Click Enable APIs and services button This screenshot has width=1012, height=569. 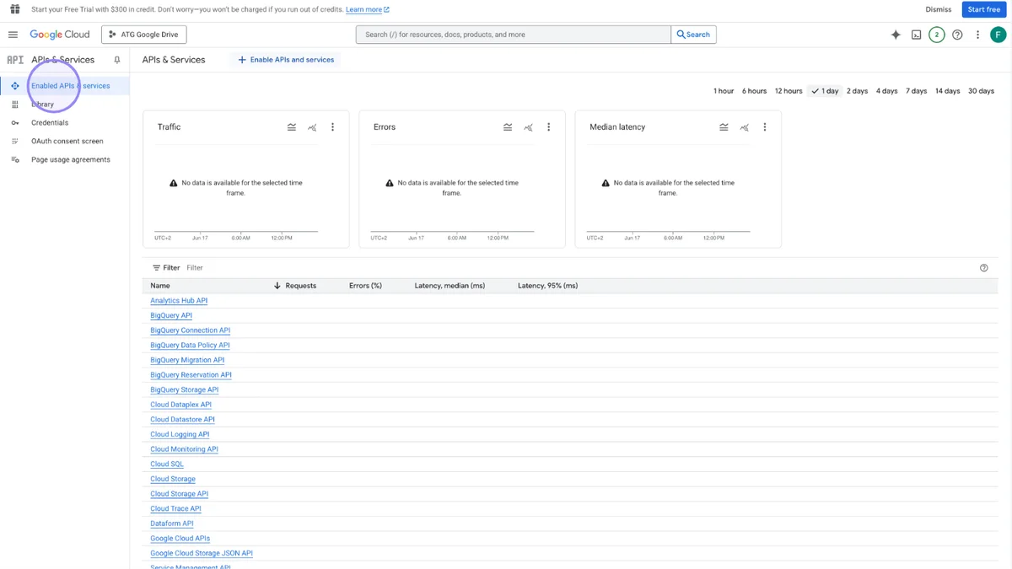[x=286, y=60]
